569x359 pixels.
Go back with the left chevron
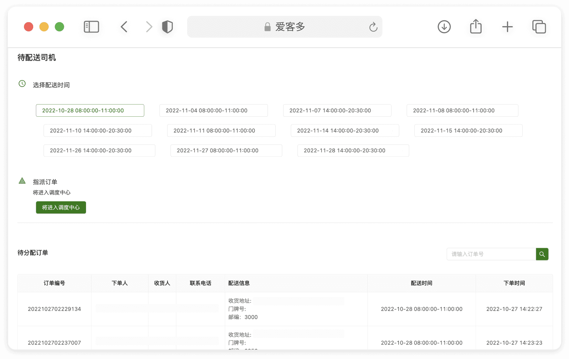124,27
